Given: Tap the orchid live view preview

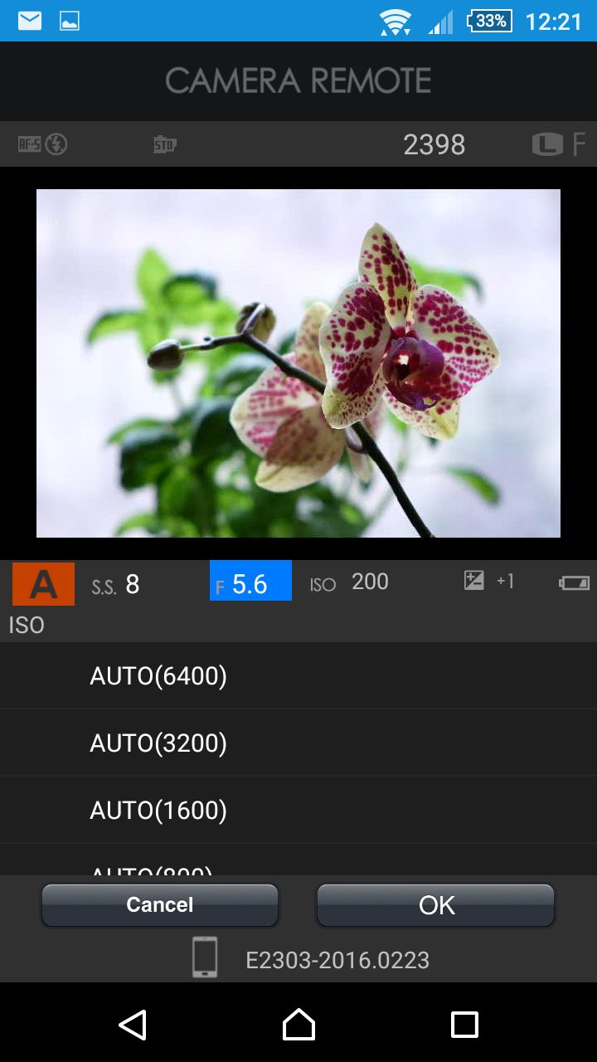Looking at the screenshot, I should [x=298, y=363].
